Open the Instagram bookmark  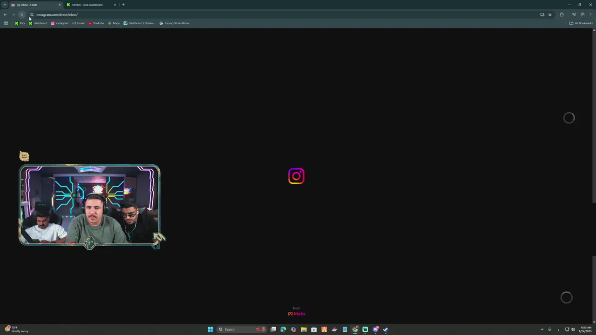(60, 23)
